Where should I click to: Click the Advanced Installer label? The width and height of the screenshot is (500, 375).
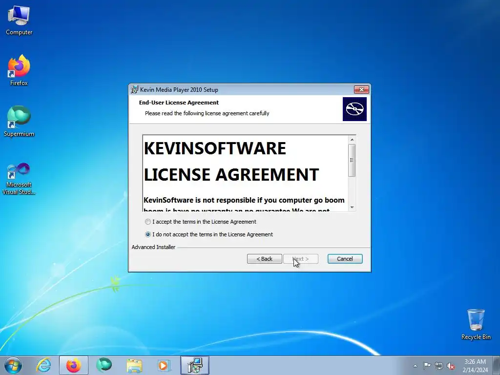[x=153, y=247]
